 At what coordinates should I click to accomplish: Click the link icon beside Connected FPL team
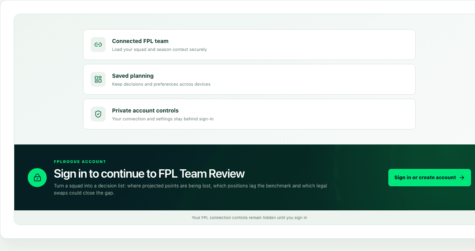(x=98, y=45)
